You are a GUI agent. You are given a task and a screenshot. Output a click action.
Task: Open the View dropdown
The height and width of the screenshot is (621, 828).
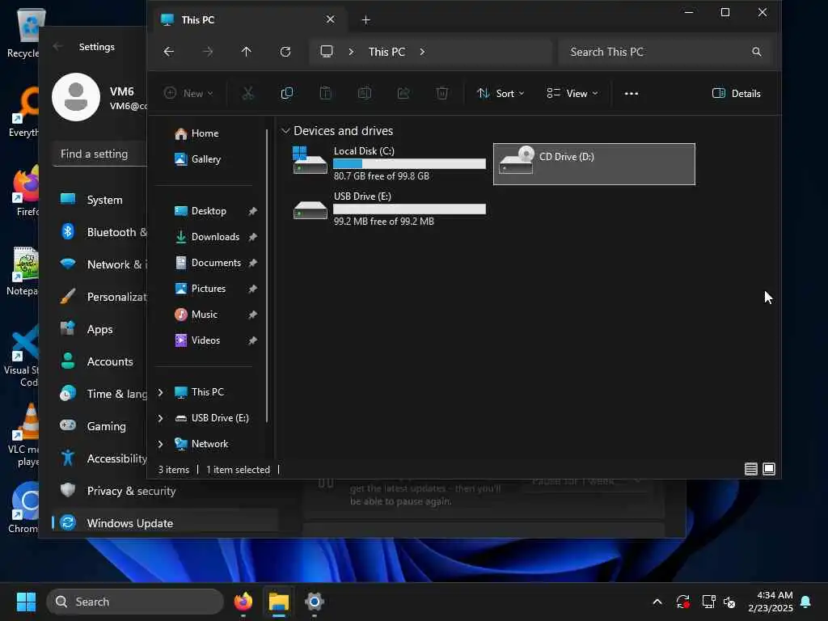[x=572, y=94]
